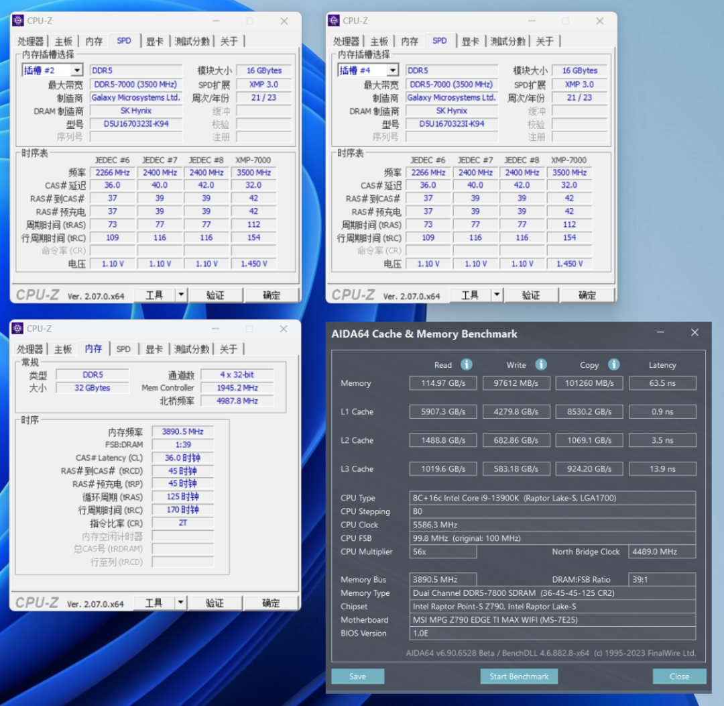This screenshot has width=724, height=706.
Task: Open 主板 tab in memory (内存) tab CPU-Z window
Action: coord(63,349)
